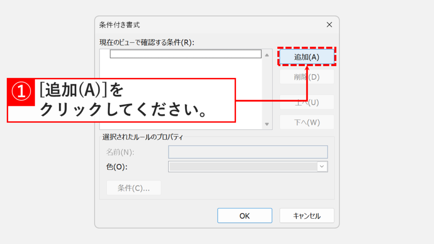Image resolution: width=434 pixels, height=244 pixels.
Task: Click the chevron arrow of the color combo box
Action: pyautogui.click(x=321, y=166)
